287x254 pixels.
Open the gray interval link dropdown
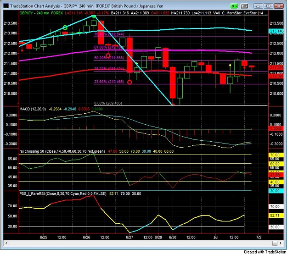[x=244, y=6]
